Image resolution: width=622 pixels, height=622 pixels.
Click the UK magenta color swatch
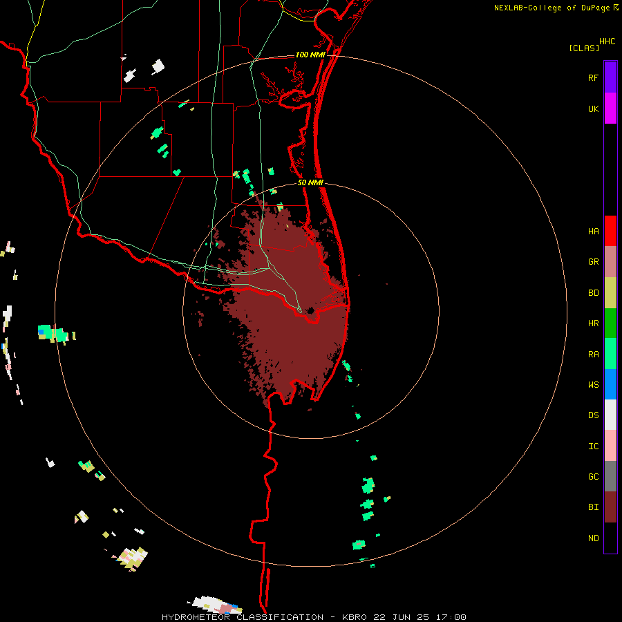click(610, 109)
